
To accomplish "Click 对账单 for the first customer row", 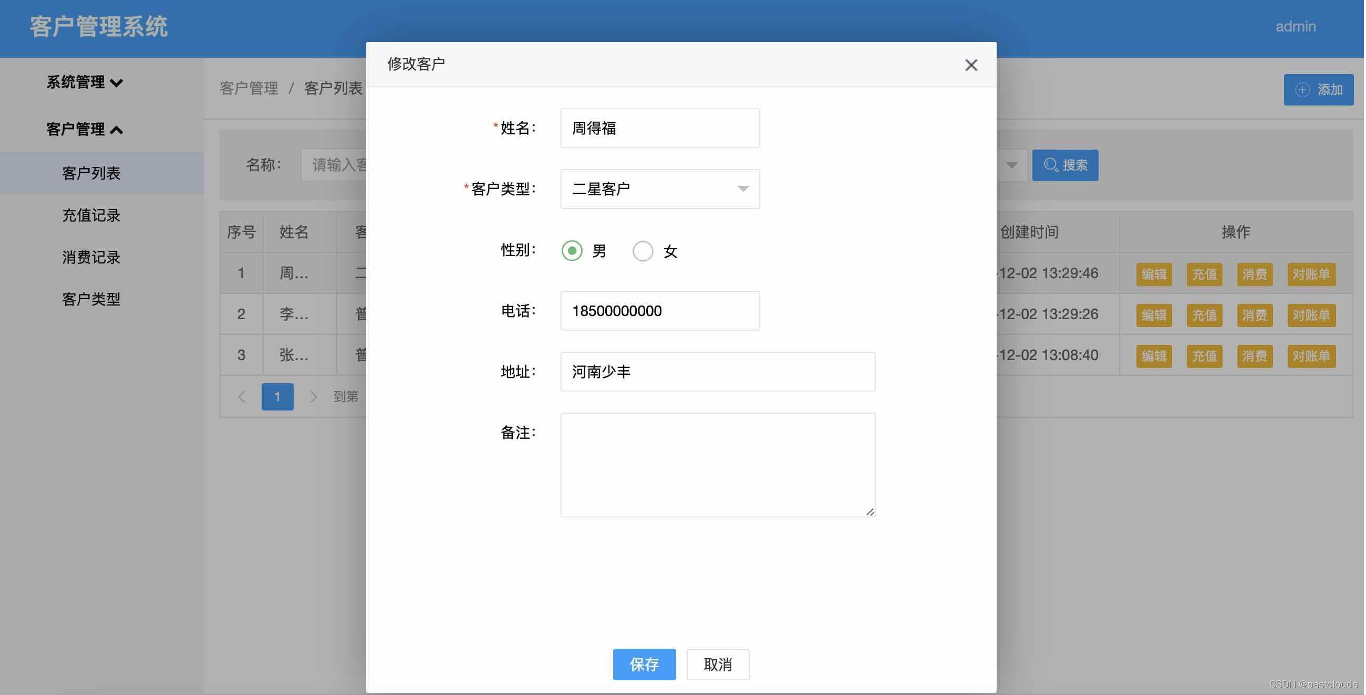I will [1312, 274].
